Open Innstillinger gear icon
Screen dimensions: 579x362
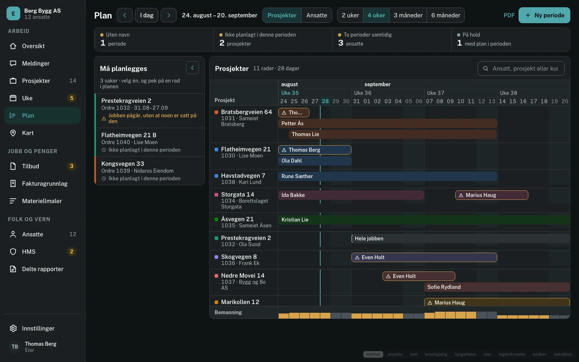[13, 328]
